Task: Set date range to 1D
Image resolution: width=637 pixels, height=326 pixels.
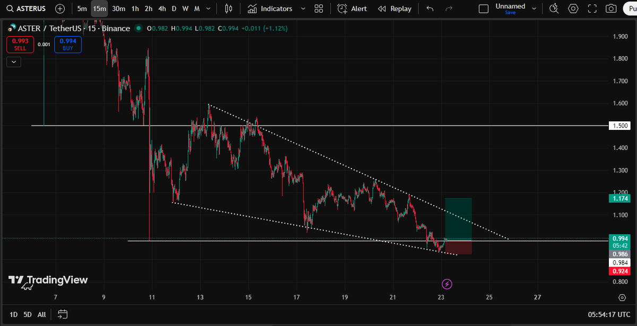Action: coord(13,314)
